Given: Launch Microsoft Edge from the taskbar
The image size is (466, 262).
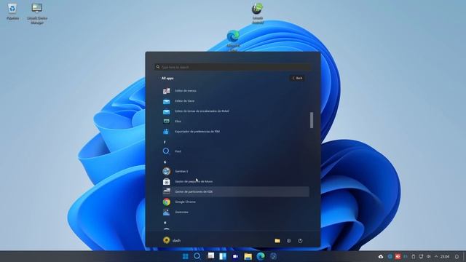Looking at the screenshot, I should 261,256.
